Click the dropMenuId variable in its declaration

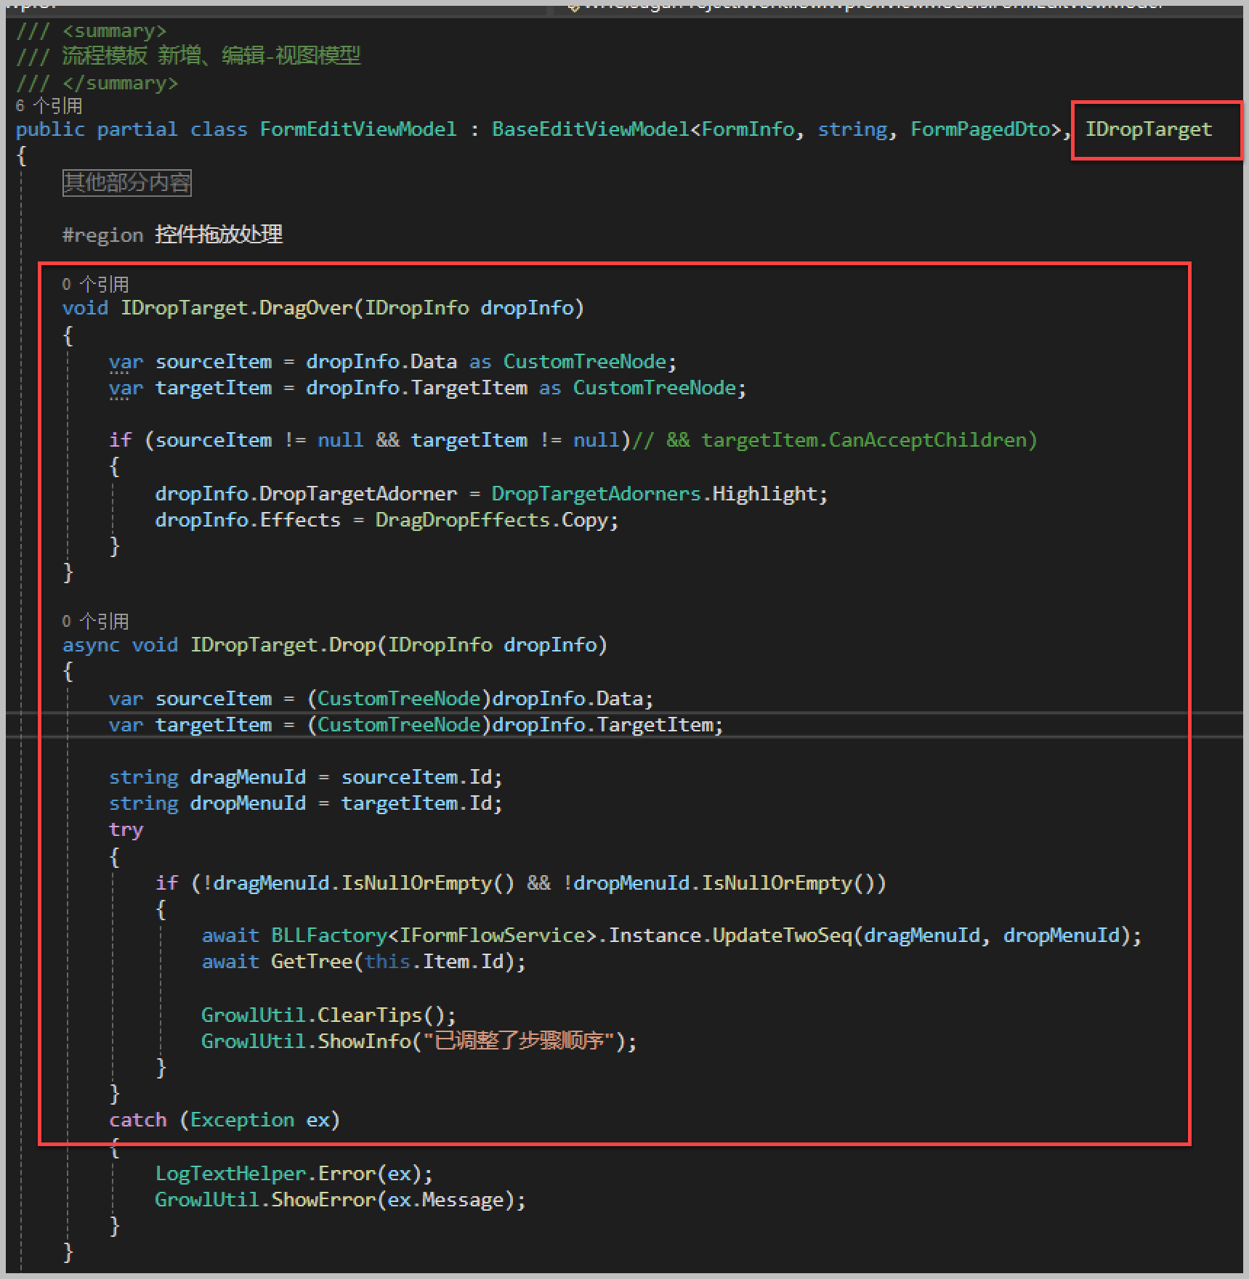click(x=248, y=803)
